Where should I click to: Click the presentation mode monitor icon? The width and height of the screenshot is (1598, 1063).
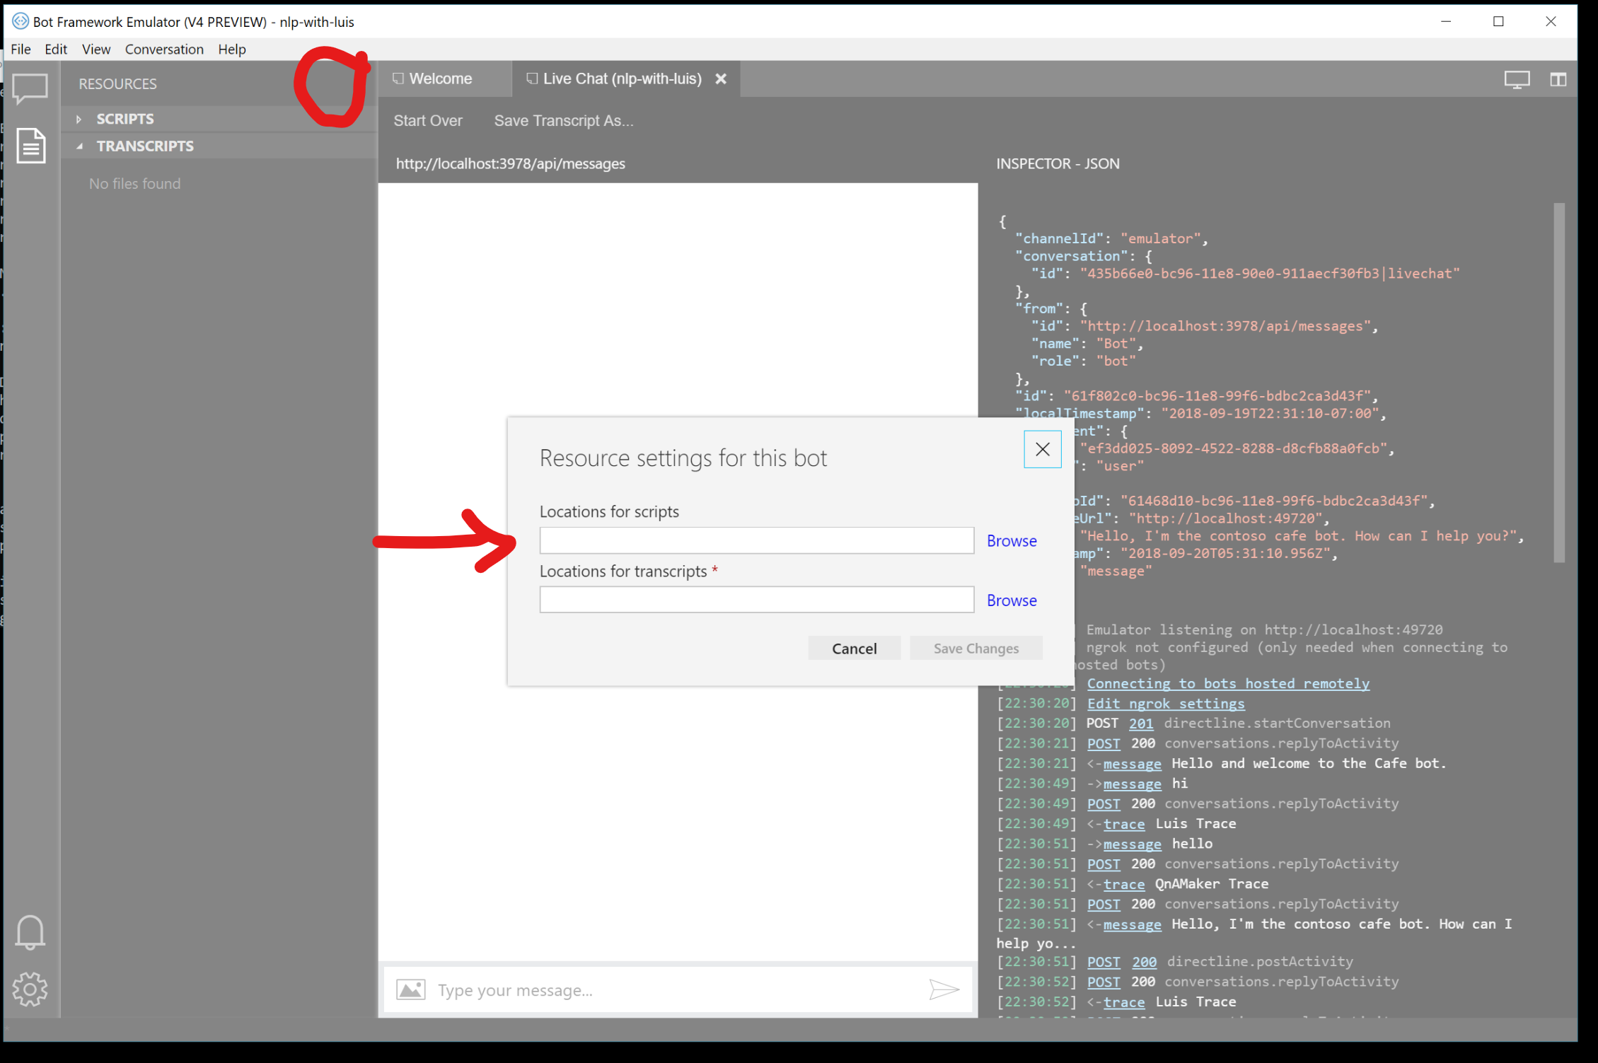click(x=1516, y=79)
